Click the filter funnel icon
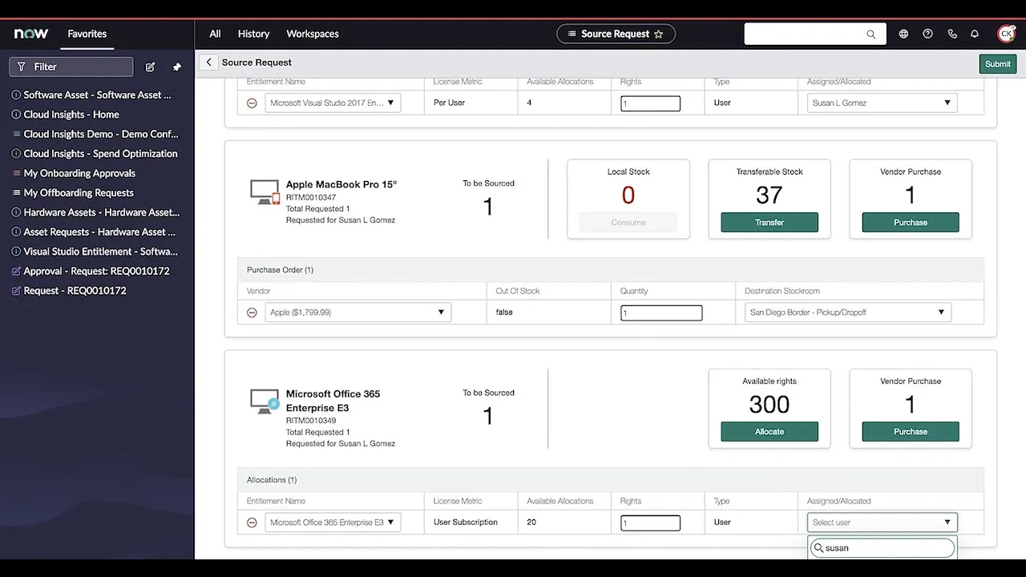The height and width of the screenshot is (577, 1026). 22,67
